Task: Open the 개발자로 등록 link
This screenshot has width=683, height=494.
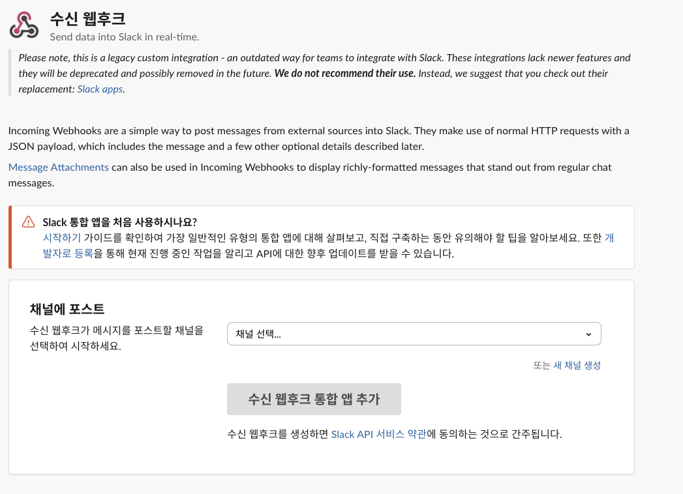Action: (68, 254)
